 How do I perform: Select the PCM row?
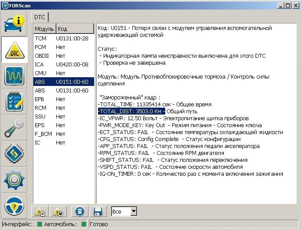click(x=64, y=47)
